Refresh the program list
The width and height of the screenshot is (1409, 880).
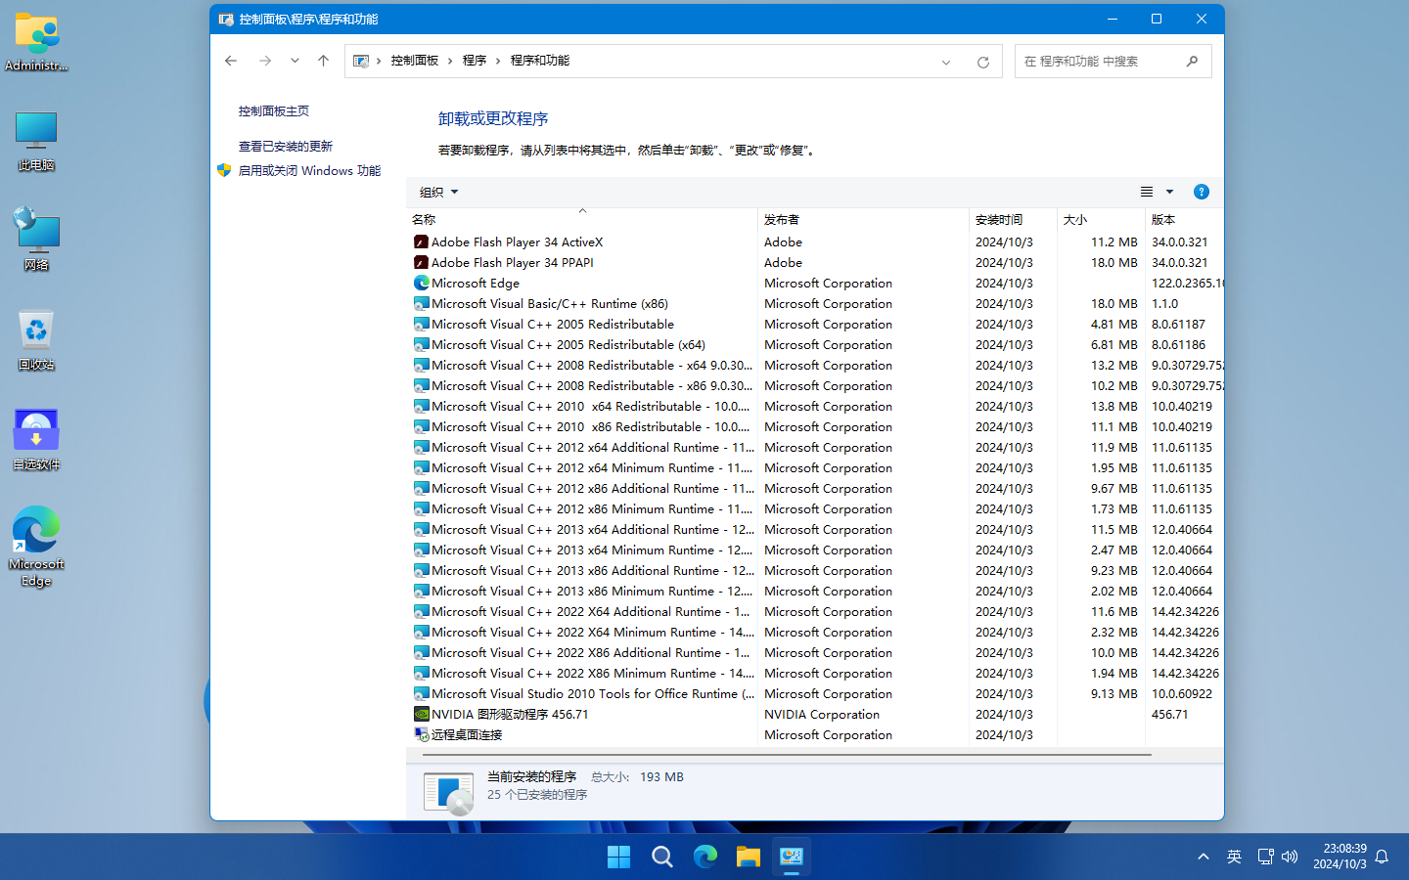coord(983,62)
